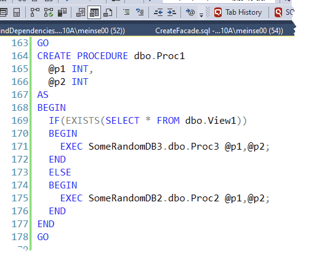Viewport: 311px width, 266px height.
Task: Select Results to File icon
Action: [108, 12]
